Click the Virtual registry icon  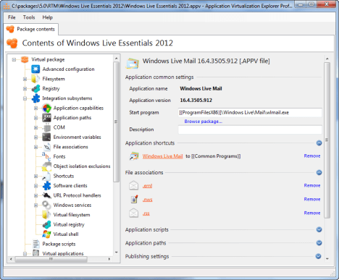point(46,224)
